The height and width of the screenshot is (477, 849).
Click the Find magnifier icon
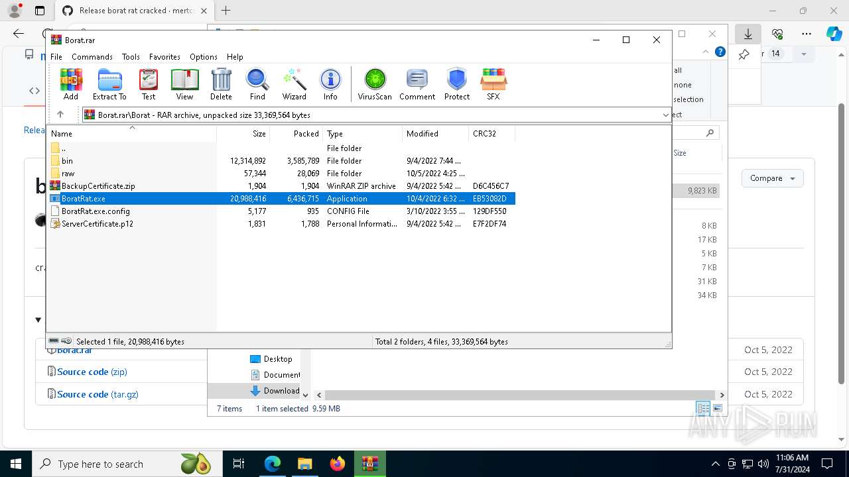[x=257, y=84]
